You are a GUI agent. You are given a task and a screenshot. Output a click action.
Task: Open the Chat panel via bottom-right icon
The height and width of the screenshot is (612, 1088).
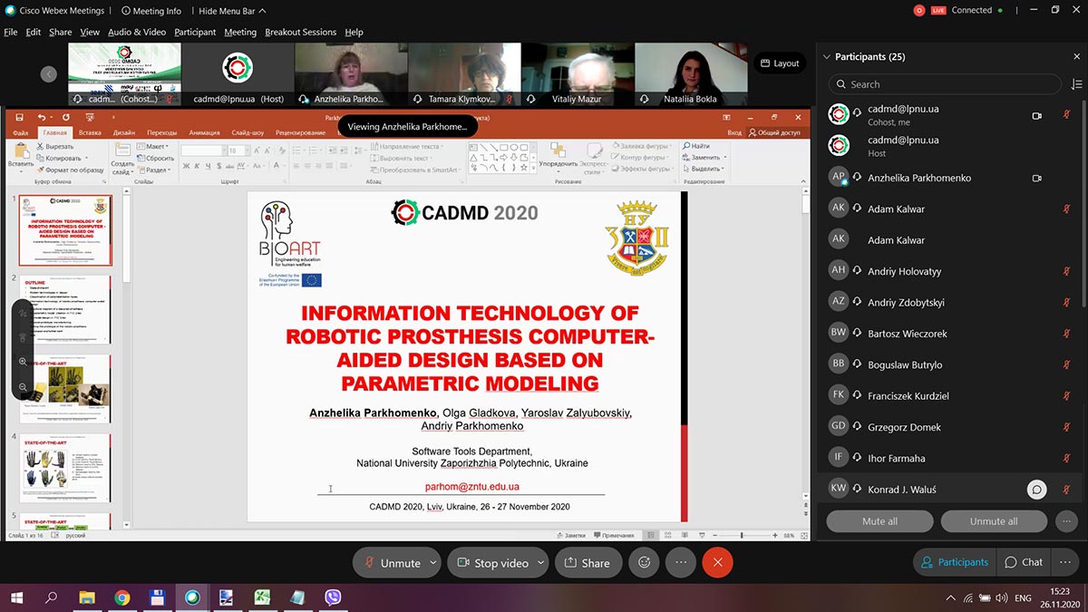pos(1024,562)
